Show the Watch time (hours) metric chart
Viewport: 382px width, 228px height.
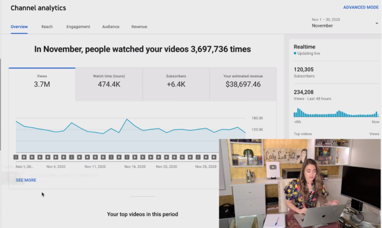[109, 81]
